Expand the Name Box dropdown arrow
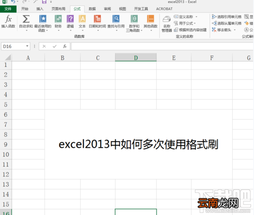 (x=27, y=46)
